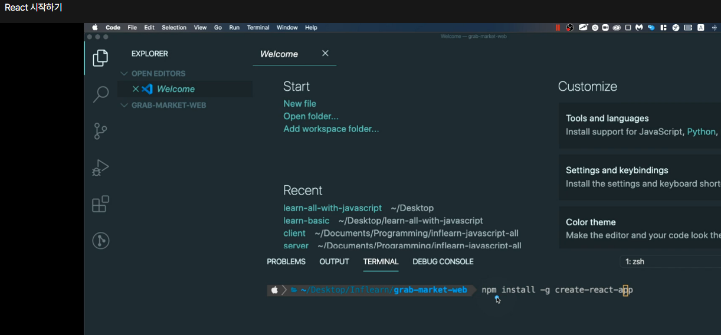Click the OBS icon in menu bar
Image resolution: width=721 pixels, height=335 pixels.
(x=570, y=28)
